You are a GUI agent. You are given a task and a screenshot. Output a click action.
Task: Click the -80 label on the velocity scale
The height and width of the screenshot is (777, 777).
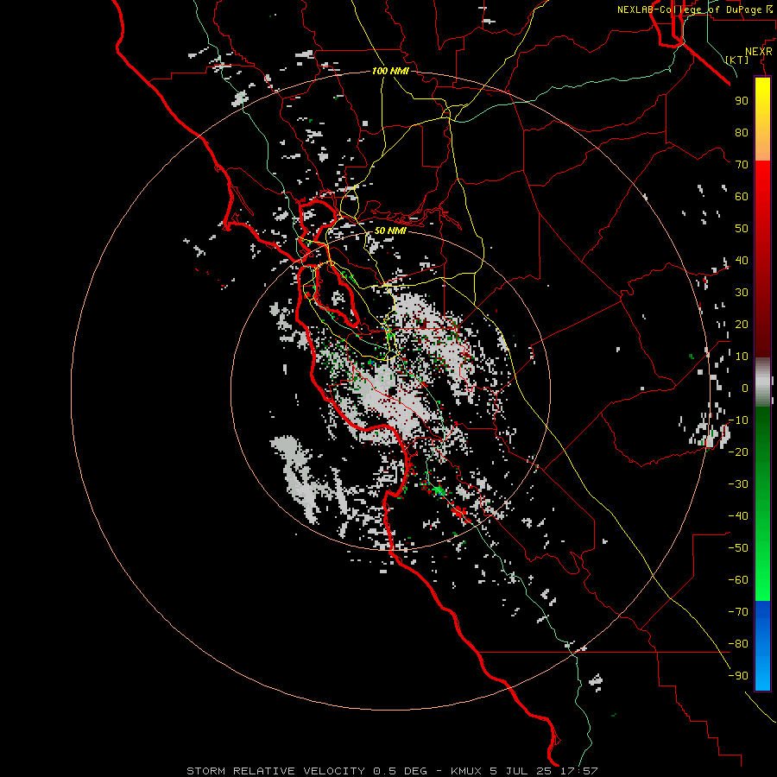point(738,644)
